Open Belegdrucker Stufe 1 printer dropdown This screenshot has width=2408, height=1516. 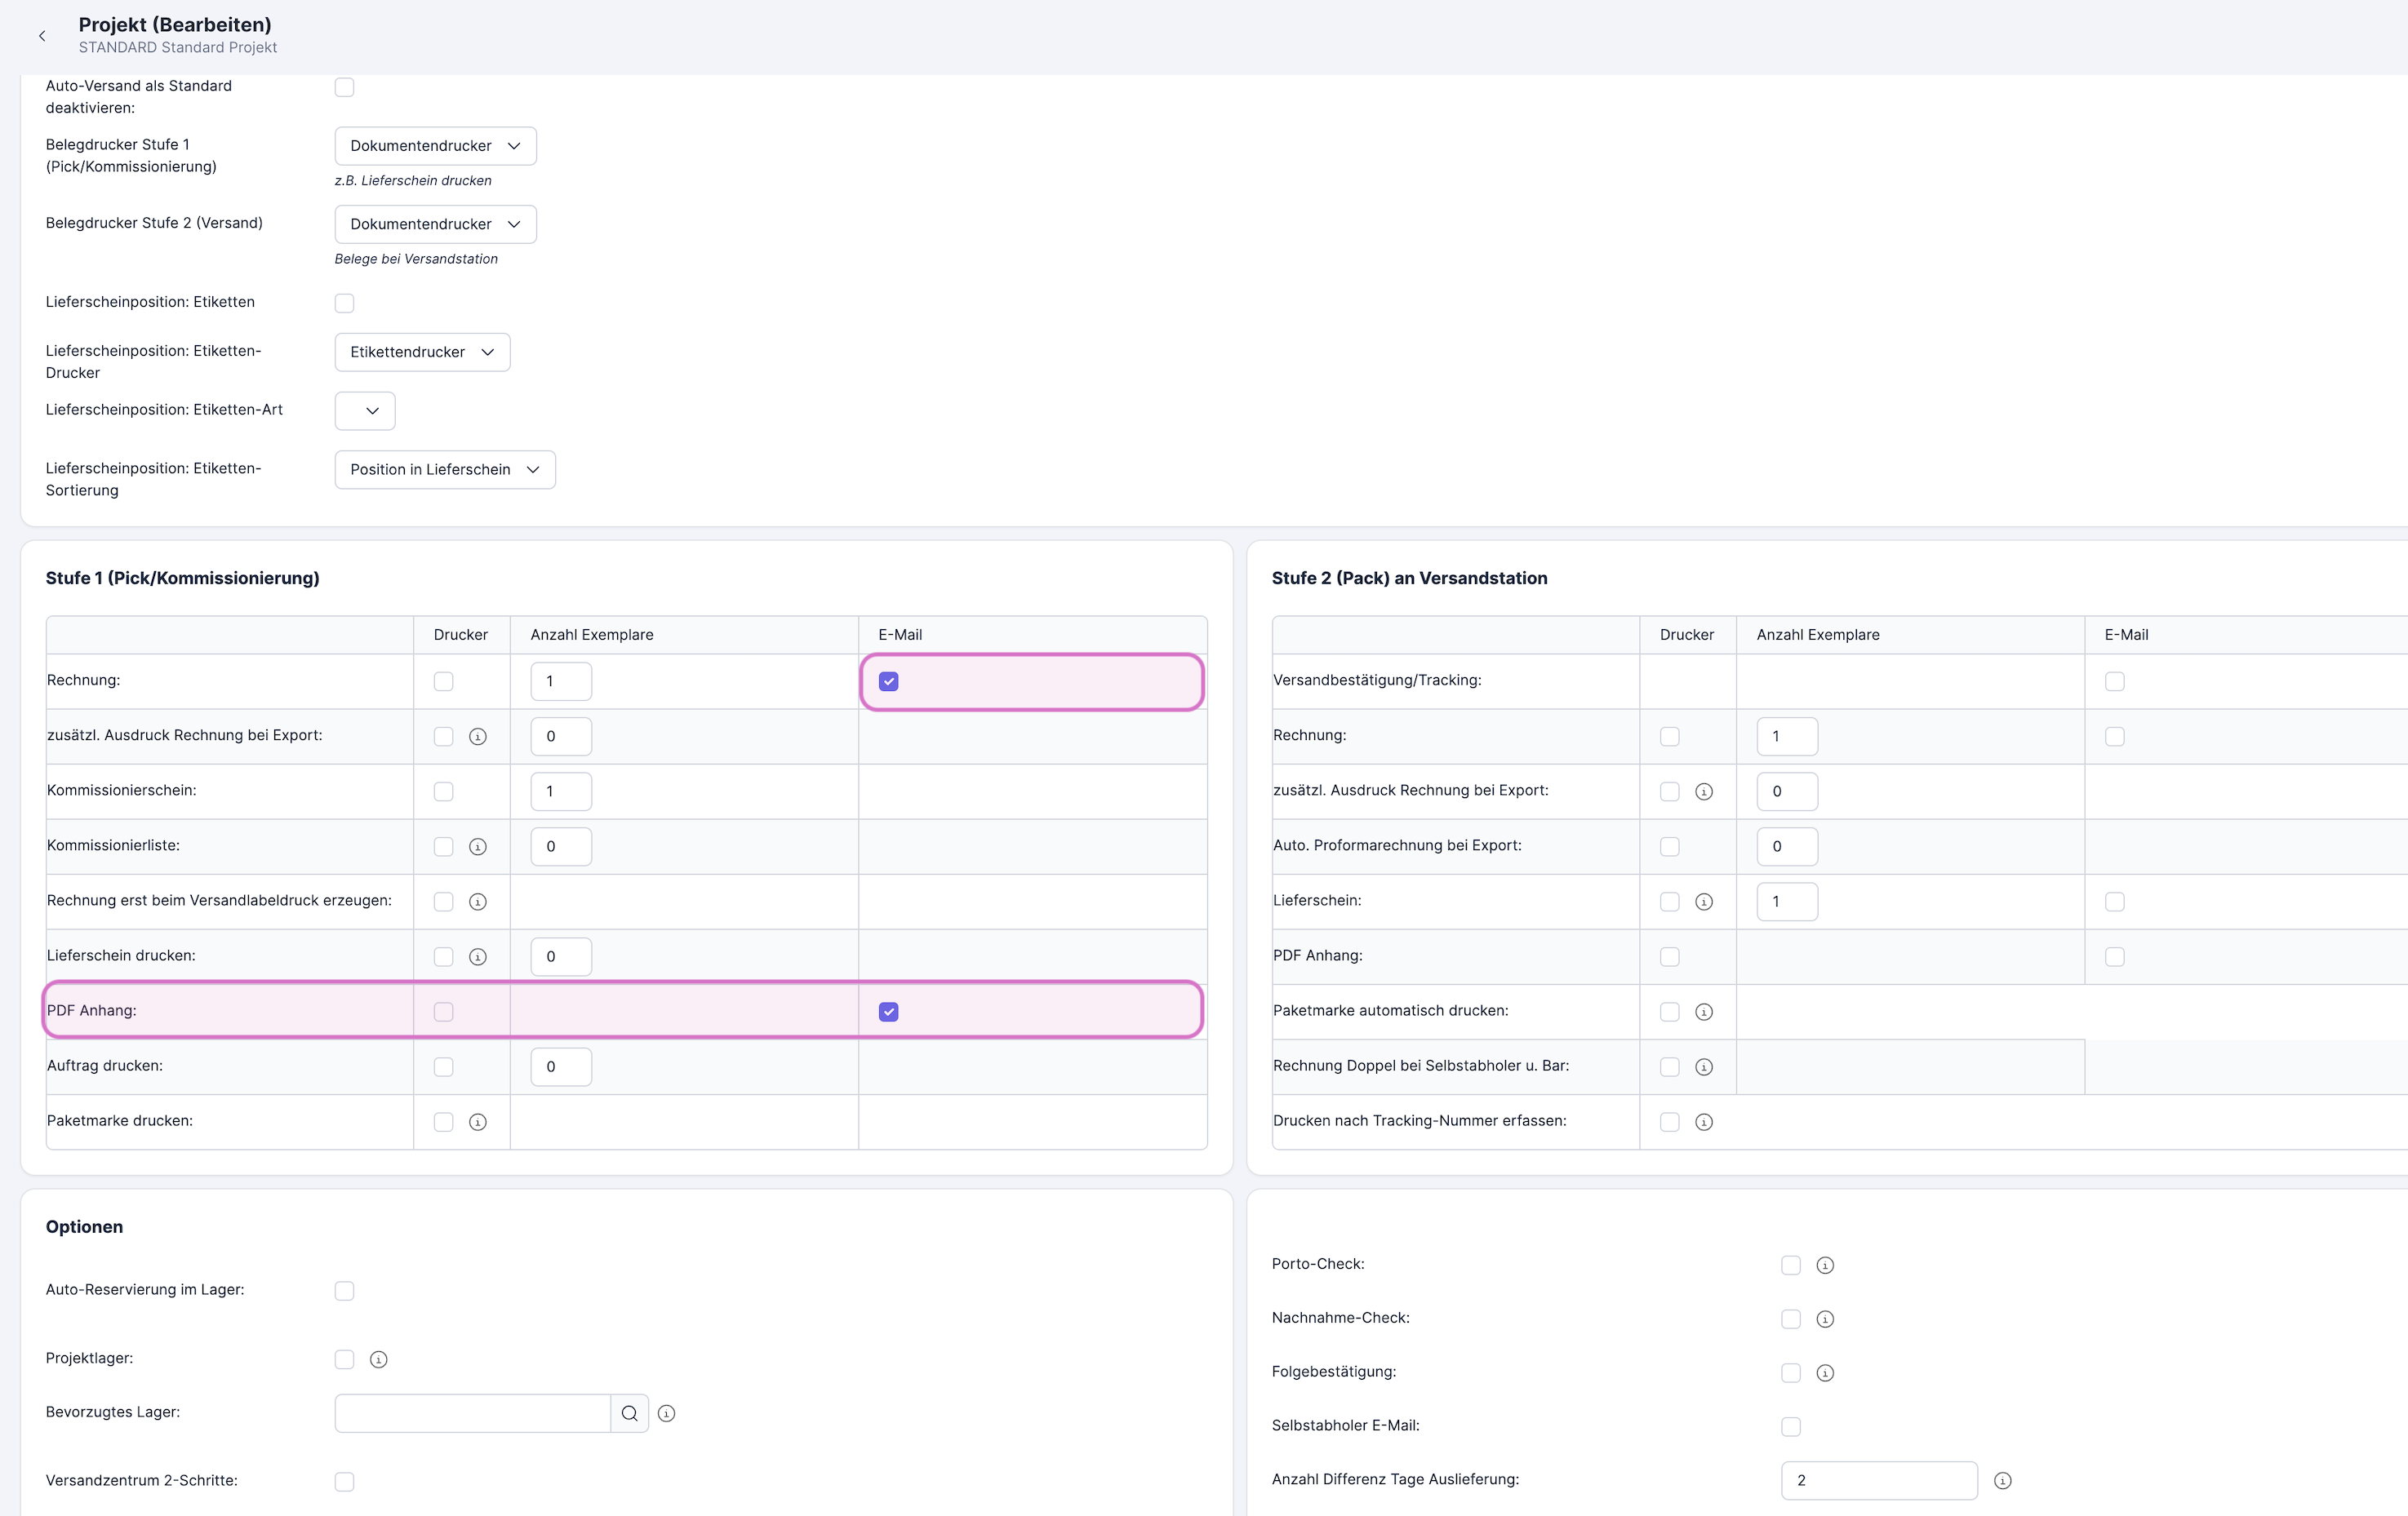click(435, 146)
